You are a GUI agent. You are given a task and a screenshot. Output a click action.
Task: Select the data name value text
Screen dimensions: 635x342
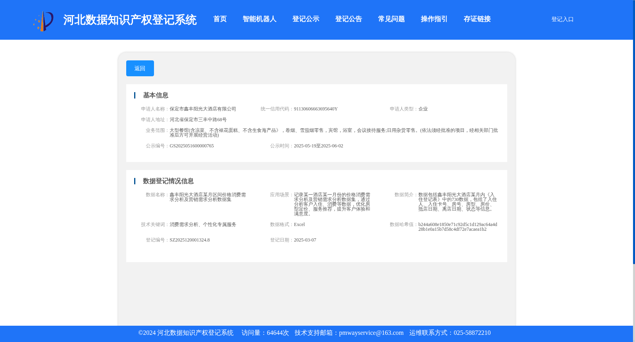(x=208, y=197)
